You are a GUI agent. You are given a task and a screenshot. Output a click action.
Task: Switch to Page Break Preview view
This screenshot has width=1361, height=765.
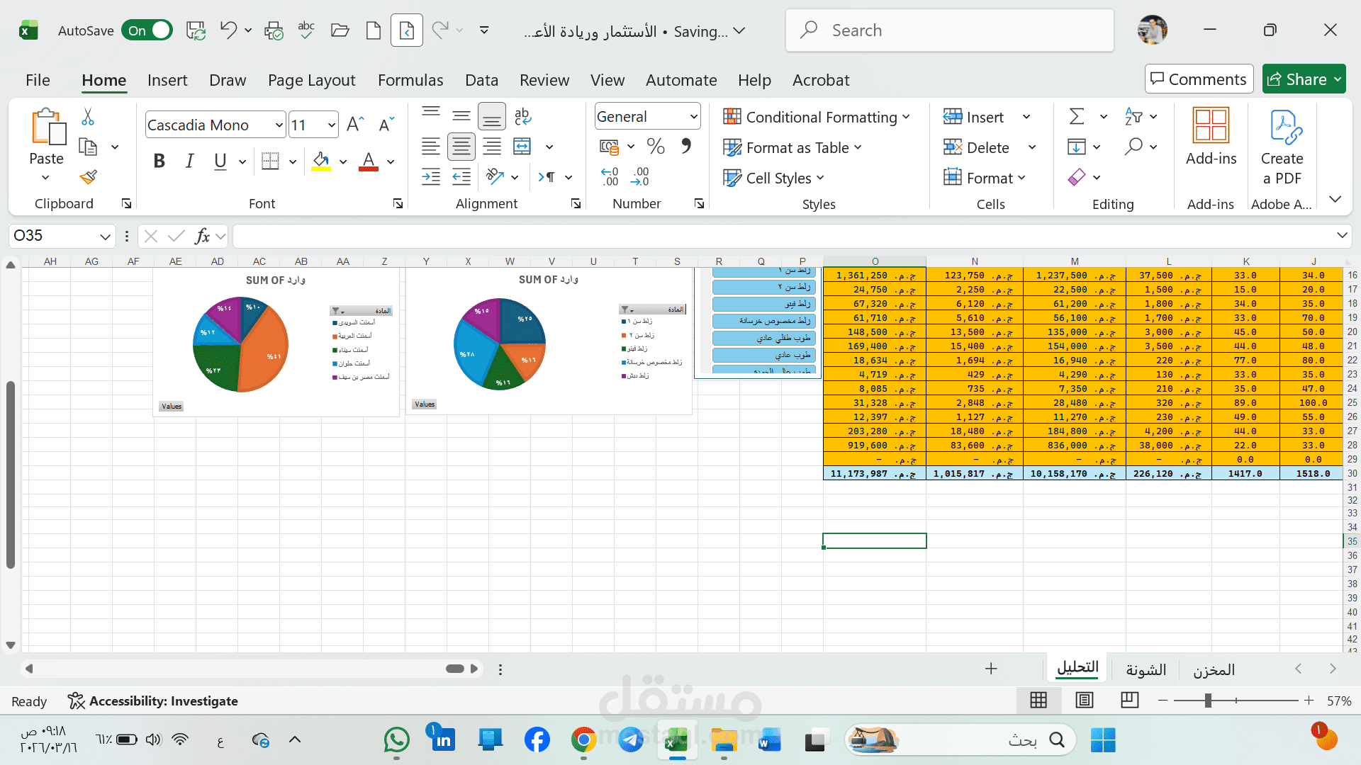1129,701
